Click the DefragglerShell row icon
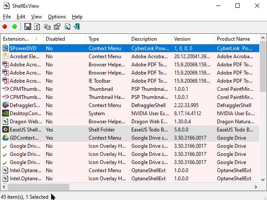The width and height of the screenshot is (267, 200). point(6,105)
